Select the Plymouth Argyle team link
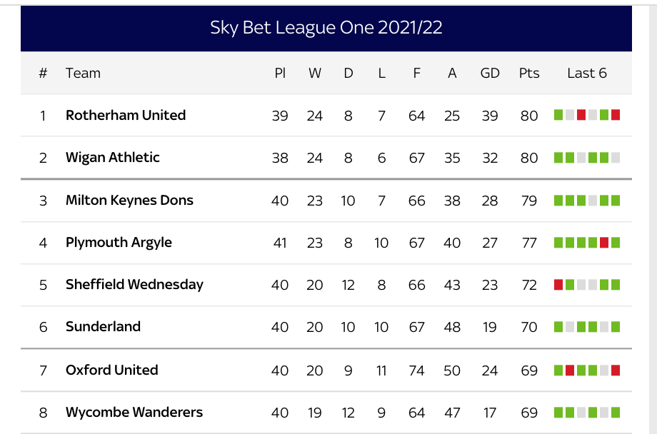 click(x=119, y=242)
